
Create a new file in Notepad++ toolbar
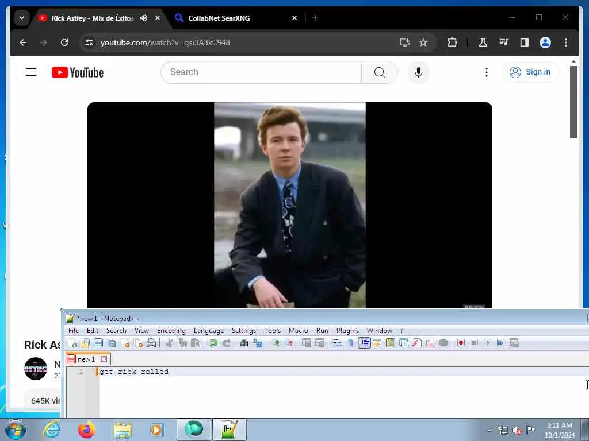pyautogui.click(x=72, y=343)
